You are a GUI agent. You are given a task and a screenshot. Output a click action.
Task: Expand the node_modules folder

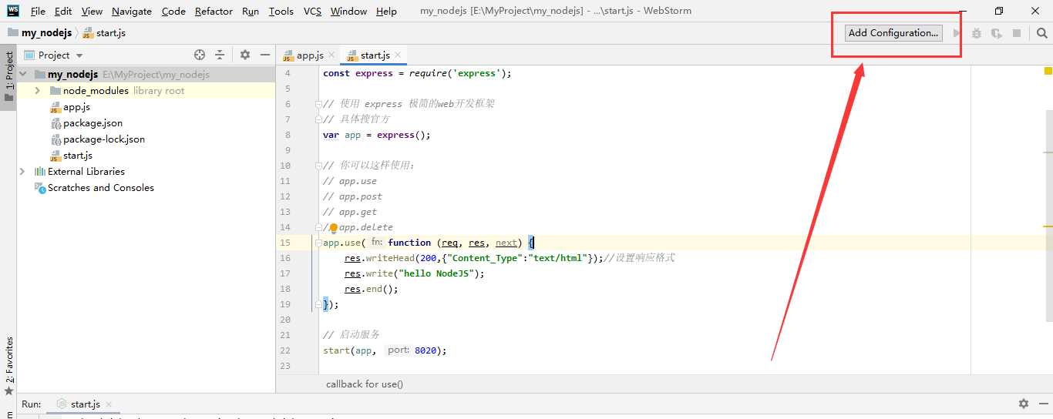(37, 90)
